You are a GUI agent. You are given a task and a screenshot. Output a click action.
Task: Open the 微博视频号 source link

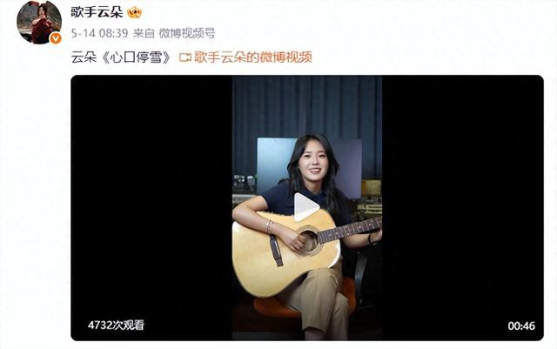187,33
